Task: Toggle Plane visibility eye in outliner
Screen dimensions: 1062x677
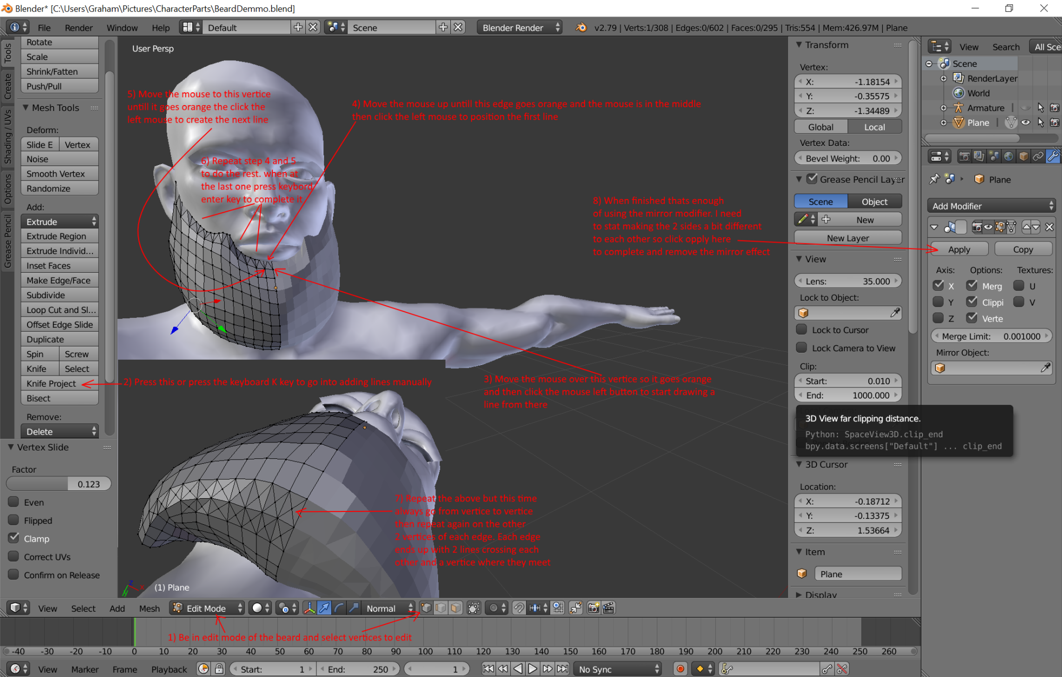Action: tap(1026, 123)
